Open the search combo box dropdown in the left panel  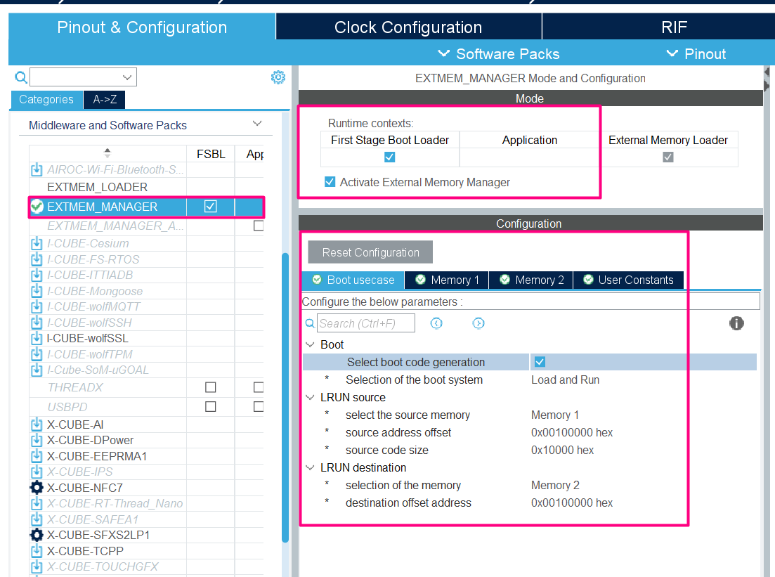[126, 77]
